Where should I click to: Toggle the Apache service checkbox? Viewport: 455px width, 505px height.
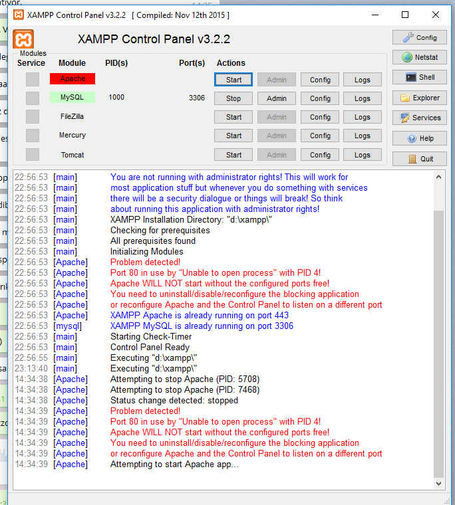[x=33, y=79]
